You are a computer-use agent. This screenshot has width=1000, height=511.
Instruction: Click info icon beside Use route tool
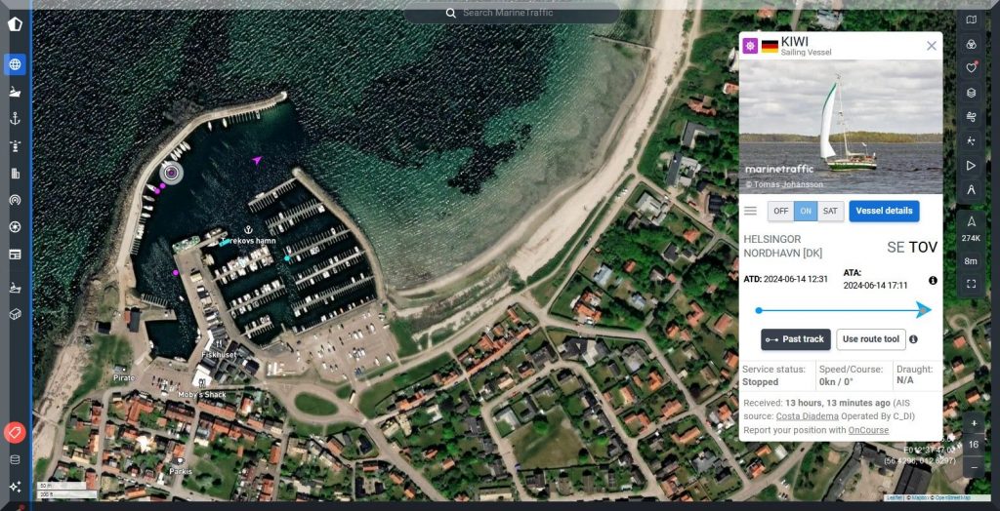tap(913, 339)
